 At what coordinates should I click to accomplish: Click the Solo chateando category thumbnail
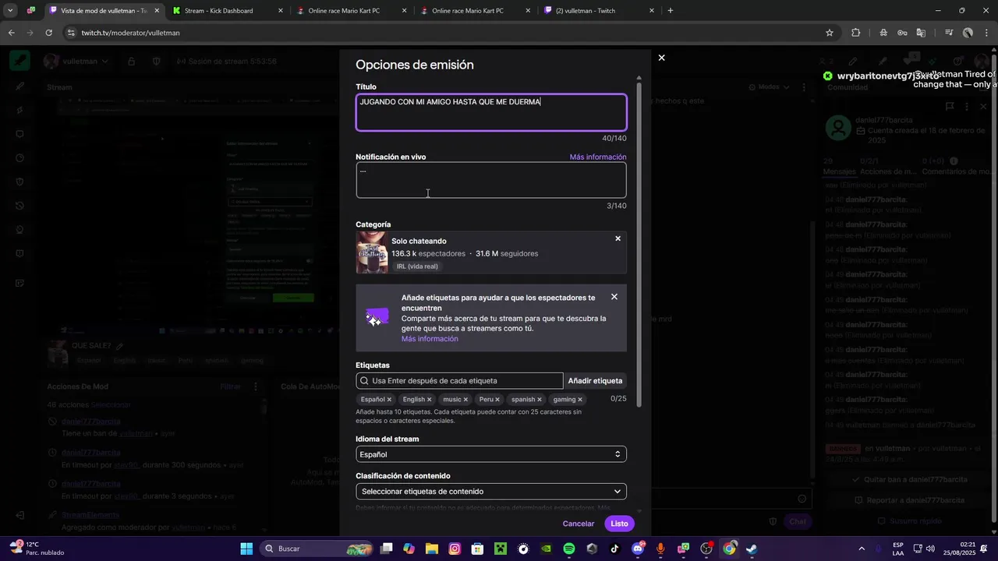[372, 252]
